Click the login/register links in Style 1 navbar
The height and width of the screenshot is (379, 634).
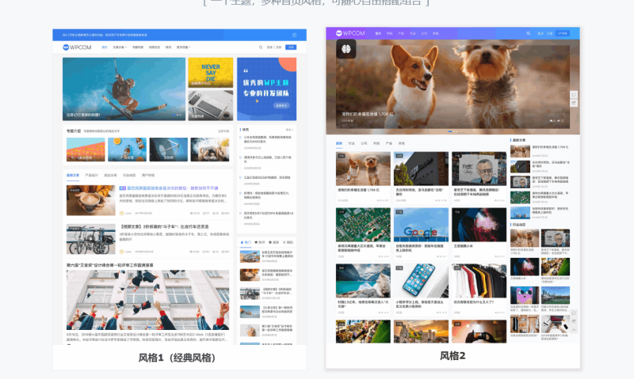coord(274,47)
